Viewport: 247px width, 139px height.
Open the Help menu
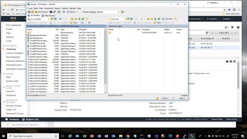(79, 8)
